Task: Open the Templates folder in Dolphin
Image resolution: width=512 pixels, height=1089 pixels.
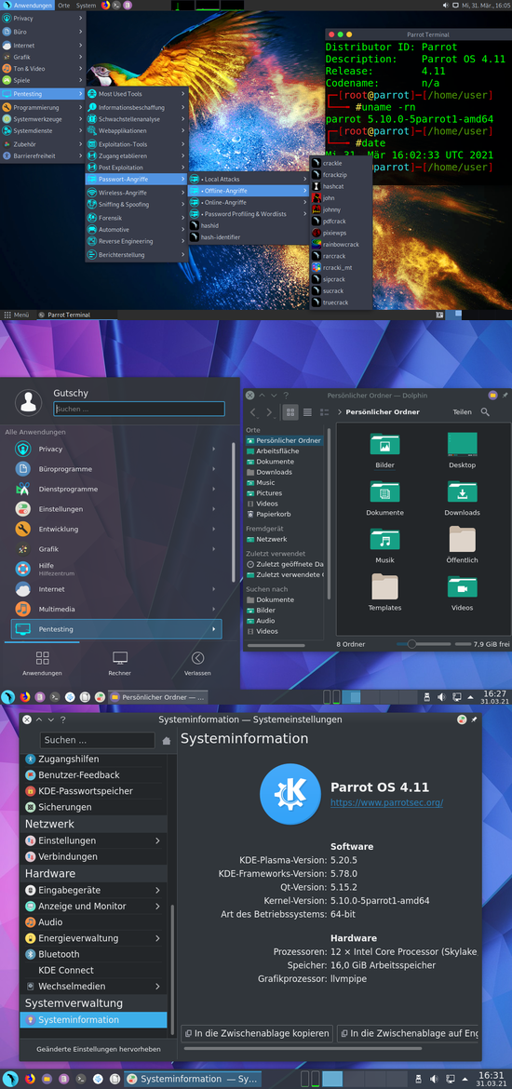Action: 384,587
